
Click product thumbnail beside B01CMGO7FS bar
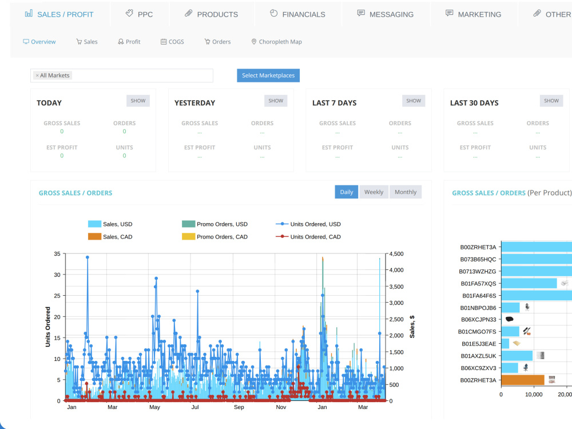point(527,331)
